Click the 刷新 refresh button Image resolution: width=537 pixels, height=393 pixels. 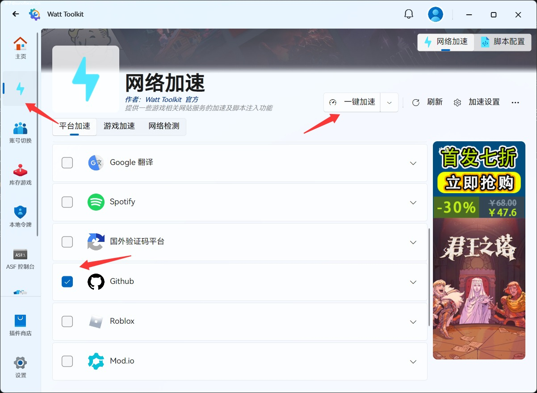point(427,102)
